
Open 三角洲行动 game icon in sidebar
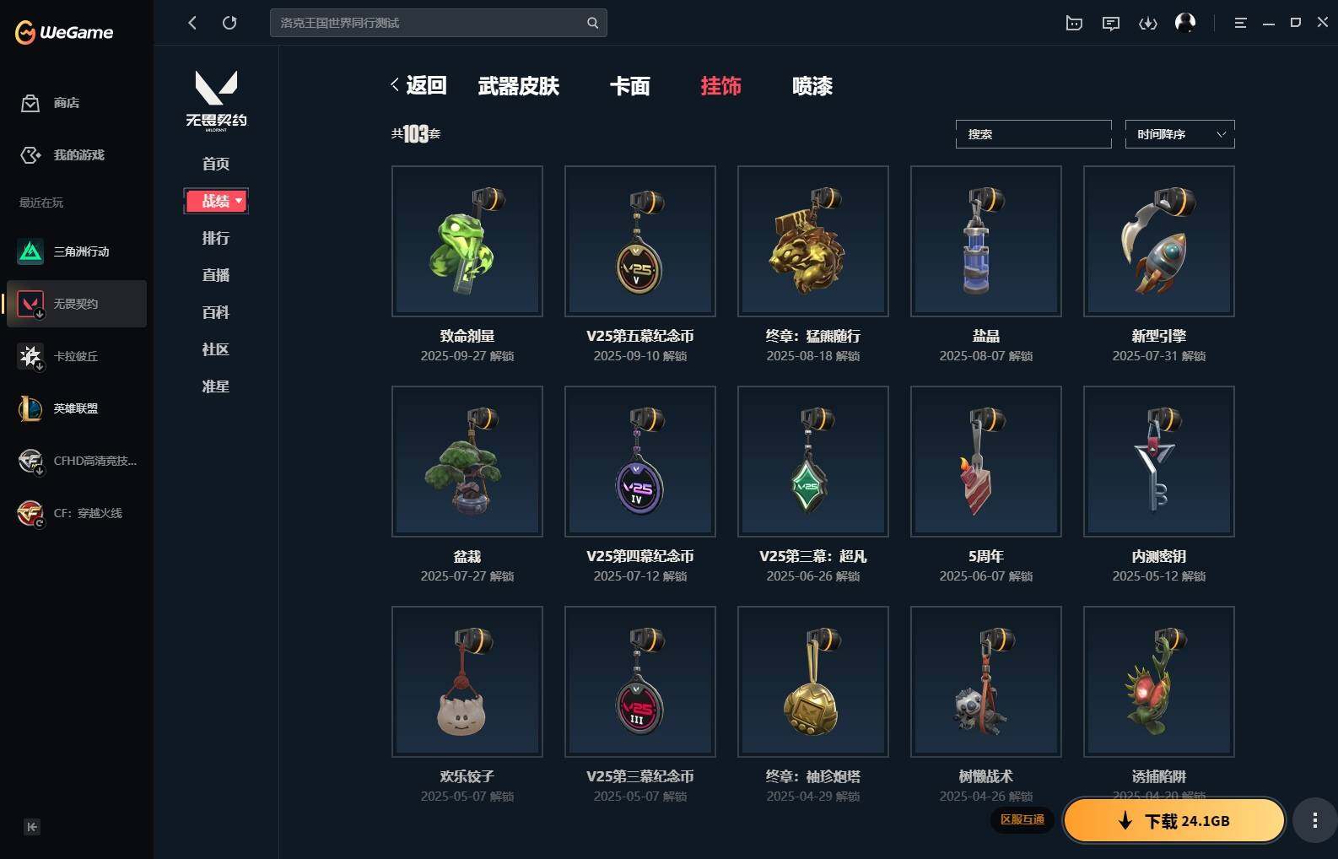point(30,251)
